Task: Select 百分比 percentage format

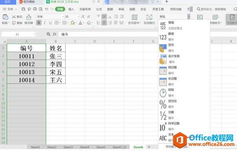Action: [184, 104]
